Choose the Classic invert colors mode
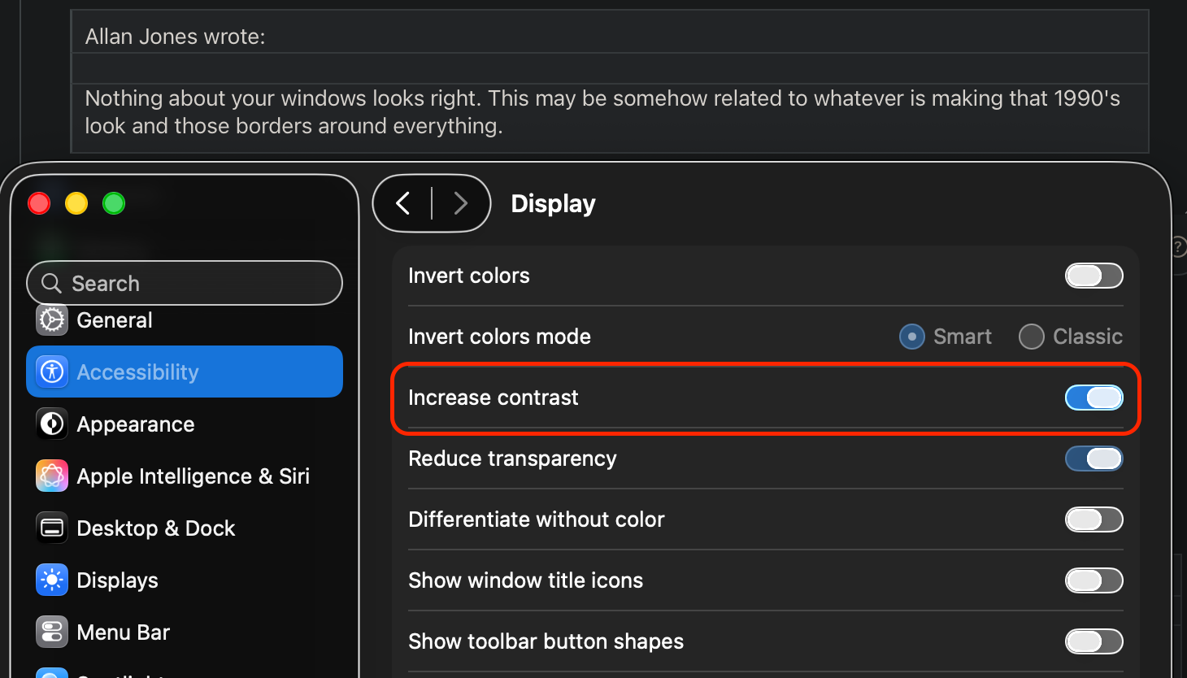 [1032, 337]
